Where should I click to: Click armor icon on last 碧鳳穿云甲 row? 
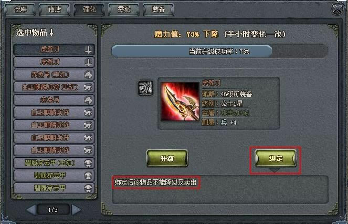pos(88,189)
